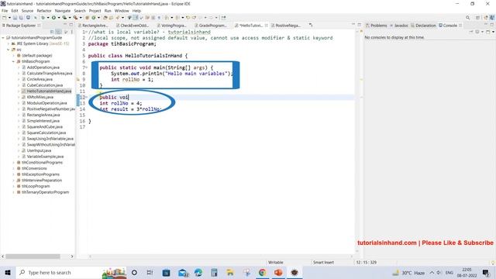496x279 pixels.
Task: Open the New file dropdown arrow
Action: pyautogui.click(x=9, y=17)
